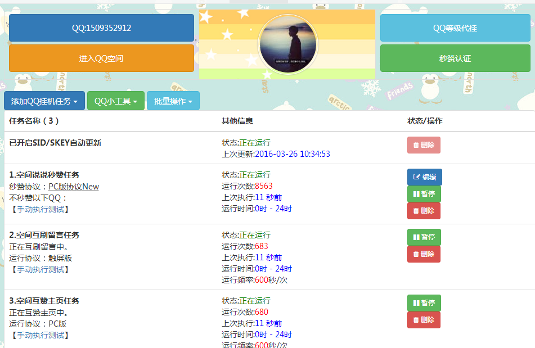Delete the 空间互赞主页任务
Image resolution: width=535 pixels, height=348 pixels.
(424, 320)
